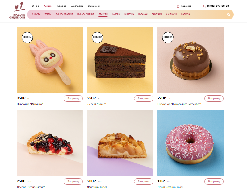
Task: Add Пирожное Игрушка to cart
Action: click(x=73, y=98)
